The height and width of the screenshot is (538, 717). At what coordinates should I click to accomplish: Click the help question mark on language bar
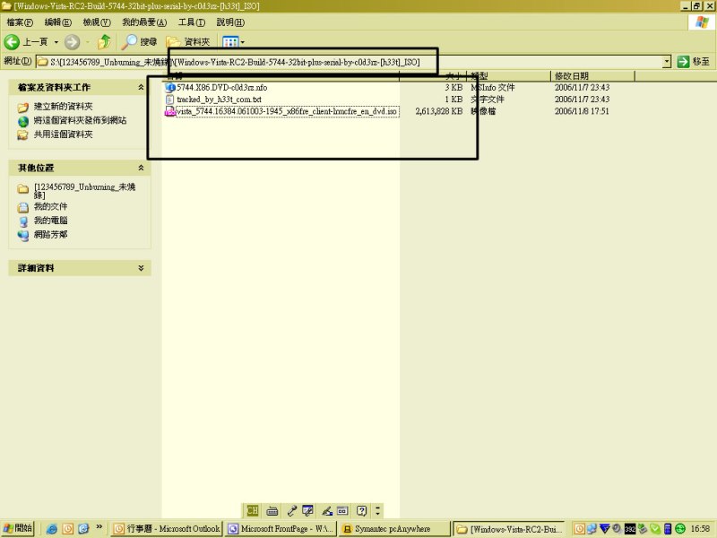coord(362,510)
